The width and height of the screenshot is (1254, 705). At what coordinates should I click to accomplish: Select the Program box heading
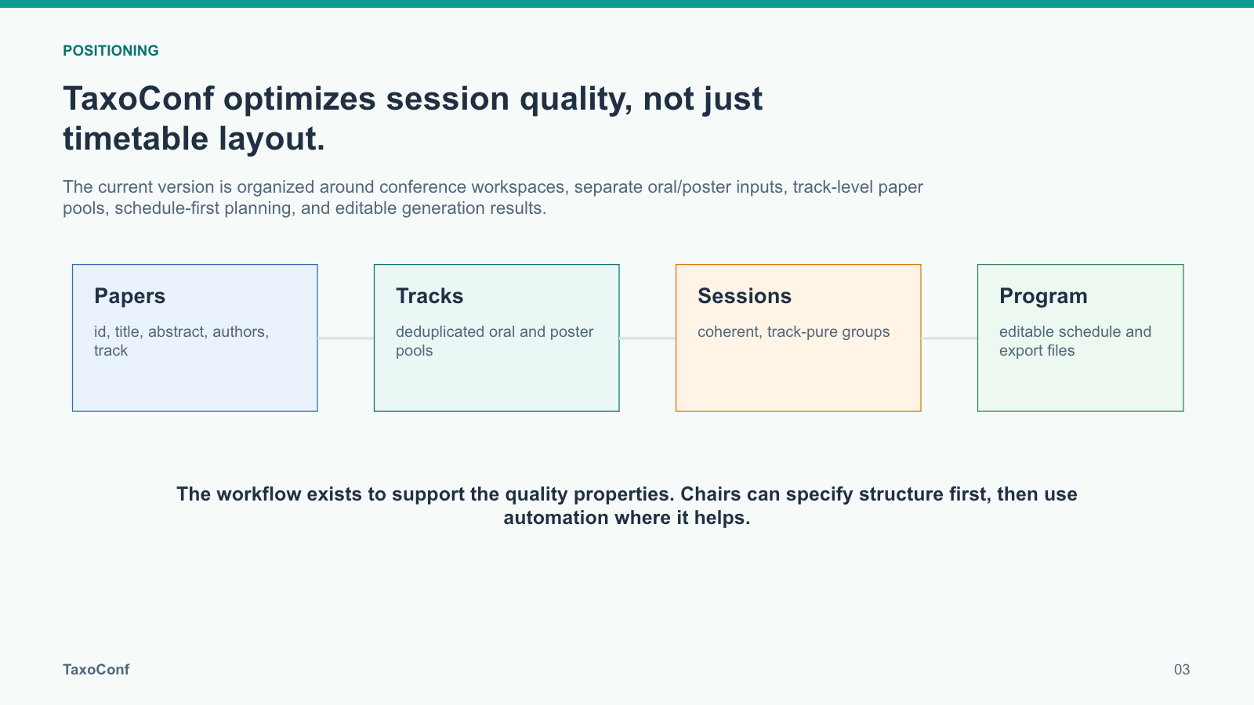(1043, 296)
